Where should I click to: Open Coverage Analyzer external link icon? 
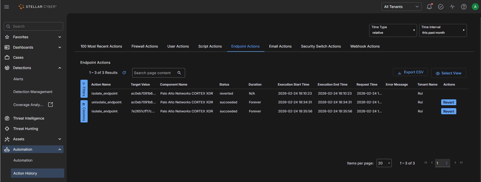tap(50, 105)
